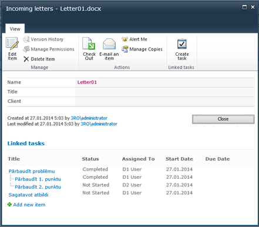Click the dialog title Incoming letters - Letter01.docx

53,9
